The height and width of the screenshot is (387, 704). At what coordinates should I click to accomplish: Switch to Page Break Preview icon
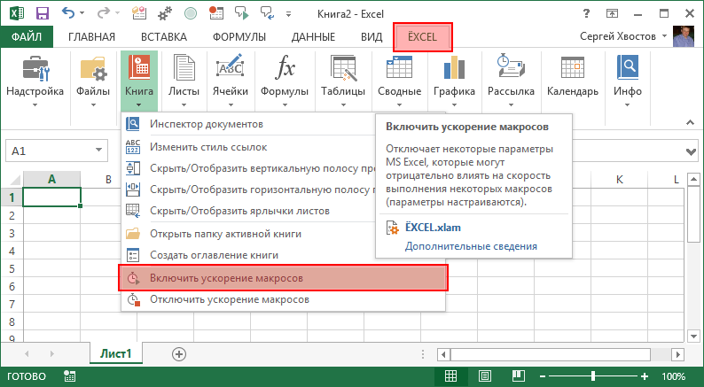pos(518,375)
